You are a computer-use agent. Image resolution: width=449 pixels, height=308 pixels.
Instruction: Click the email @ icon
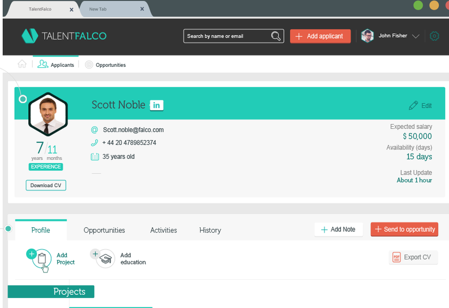tap(95, 130)
